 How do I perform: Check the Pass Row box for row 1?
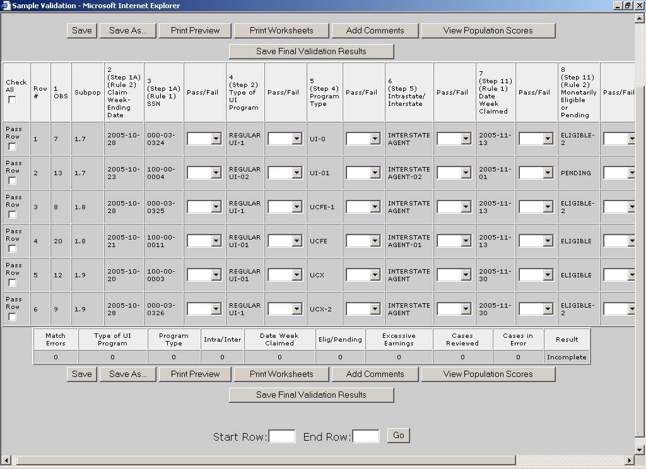click(12, 147)
